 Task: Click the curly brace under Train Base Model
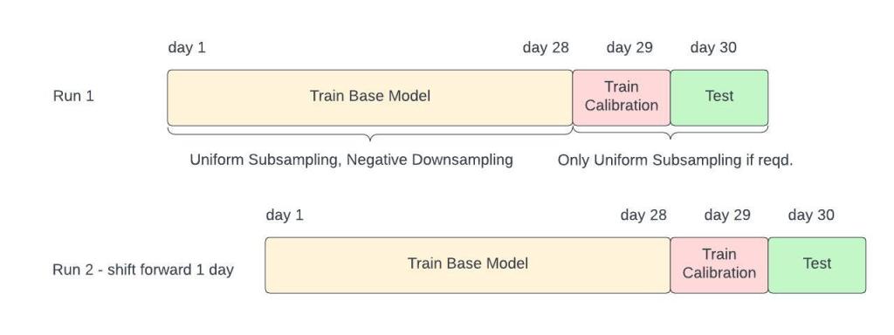[370, 133]
